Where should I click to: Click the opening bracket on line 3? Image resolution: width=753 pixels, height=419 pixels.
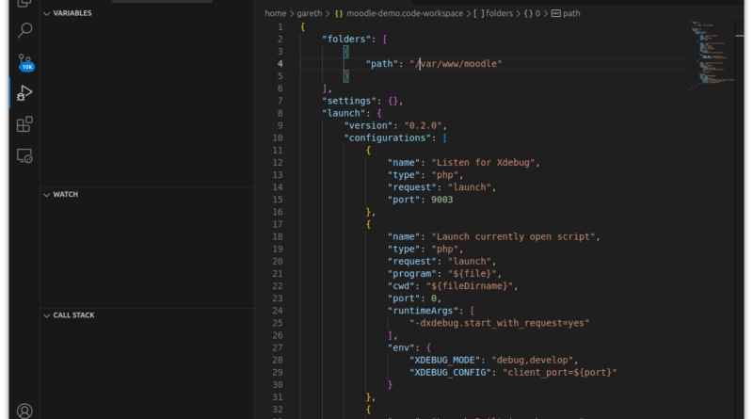(x=346, y=52)
